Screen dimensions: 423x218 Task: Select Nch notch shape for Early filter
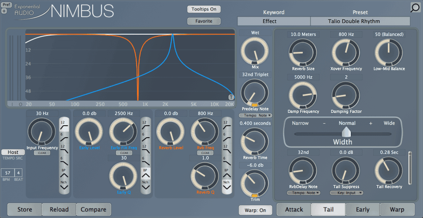tap(145, 185)
